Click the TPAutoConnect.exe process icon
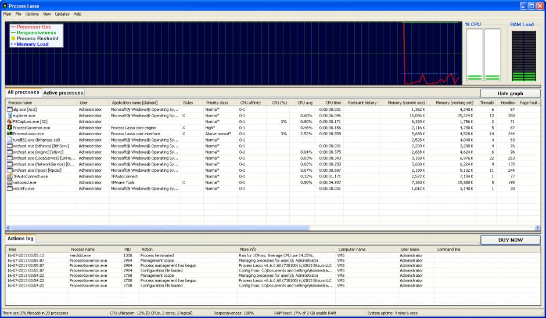 10,176
